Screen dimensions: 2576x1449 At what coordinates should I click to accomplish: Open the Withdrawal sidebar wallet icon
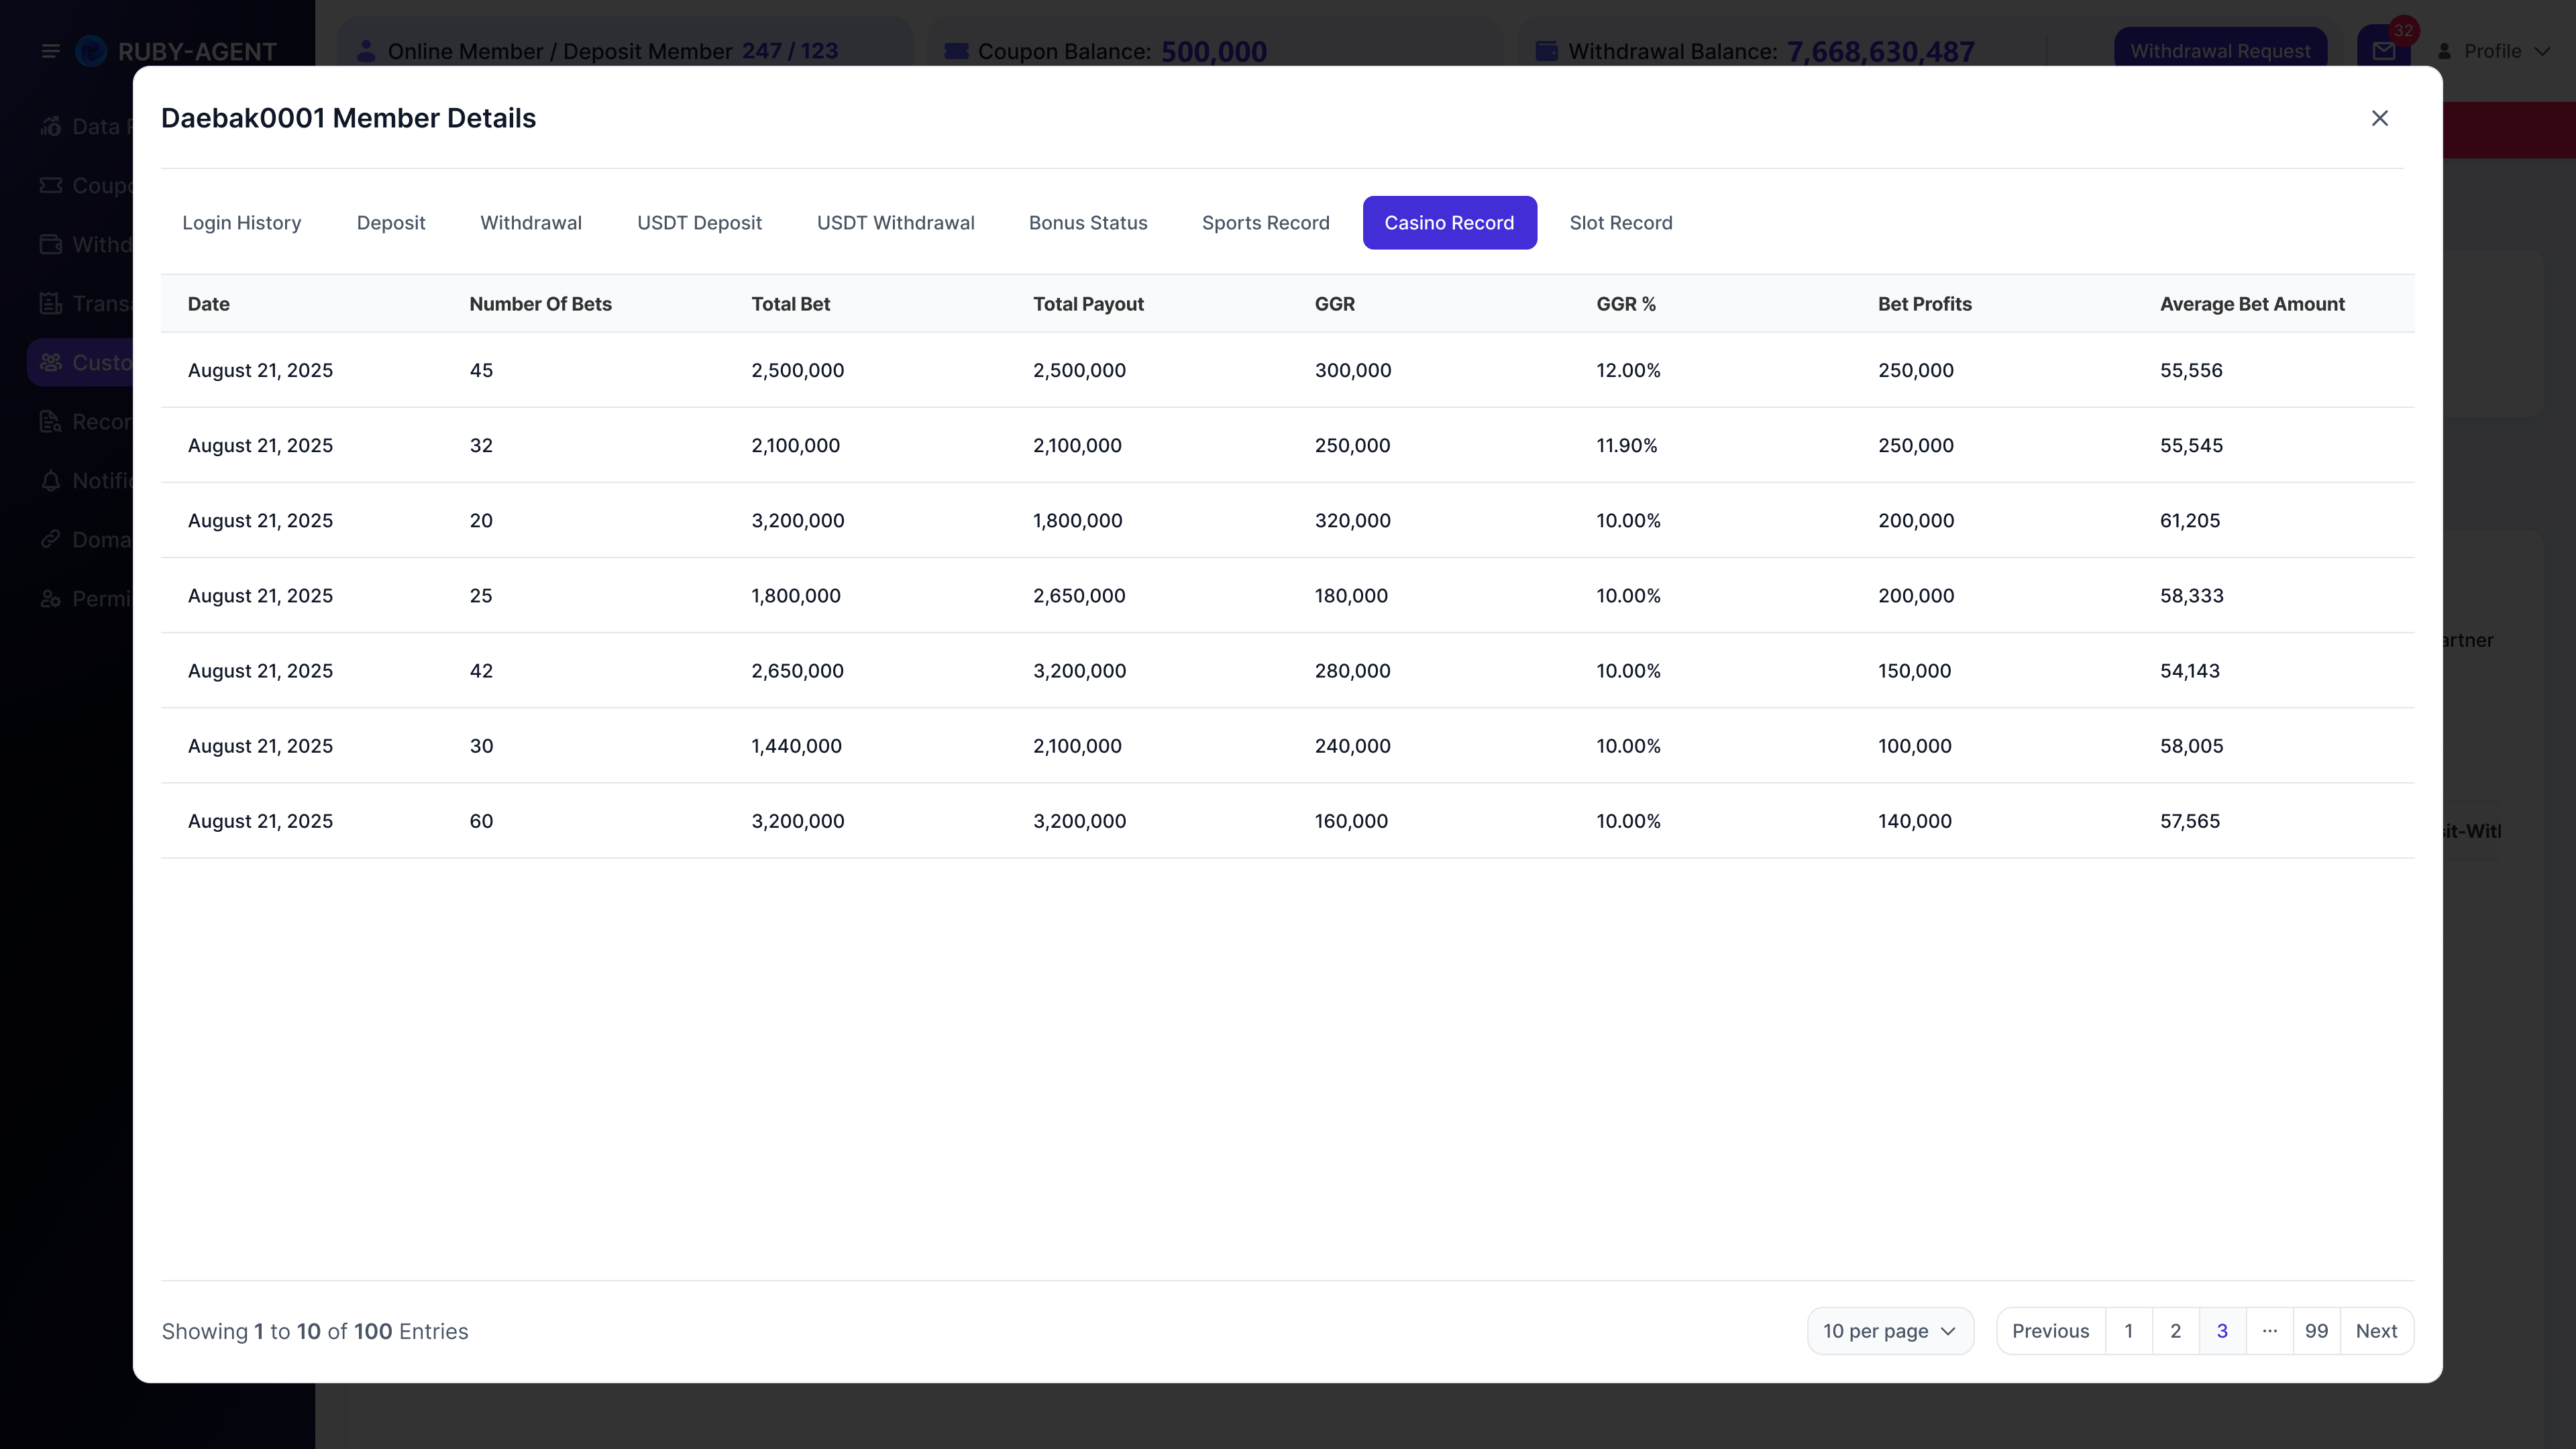51,245
